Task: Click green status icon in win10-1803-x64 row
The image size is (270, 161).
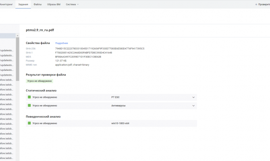Action: [x=29, y=123]
